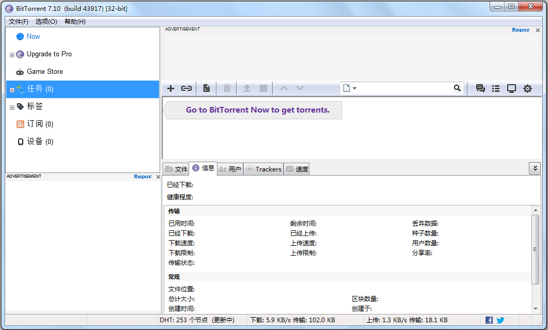Click the 常规 section header
548x330 pixels.
[174, 277]
